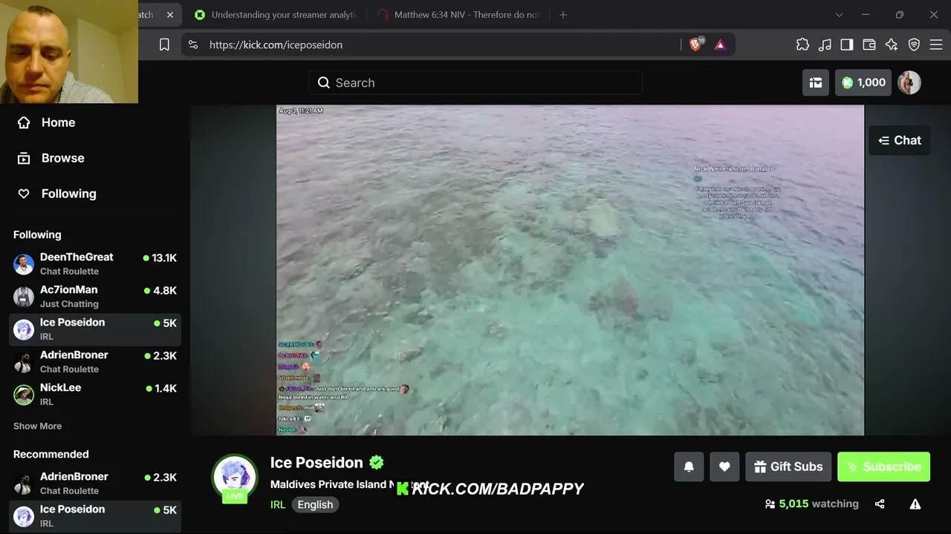Switch to Understanding your streamer analytics tab
The image size is (951, 534).
[276, 15]
